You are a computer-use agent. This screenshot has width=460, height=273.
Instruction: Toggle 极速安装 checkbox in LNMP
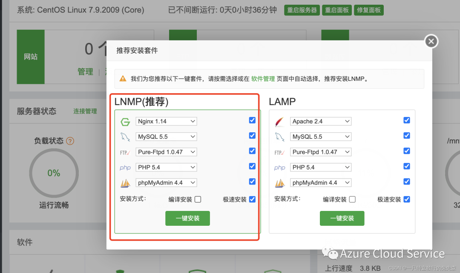tap(252, 199)
